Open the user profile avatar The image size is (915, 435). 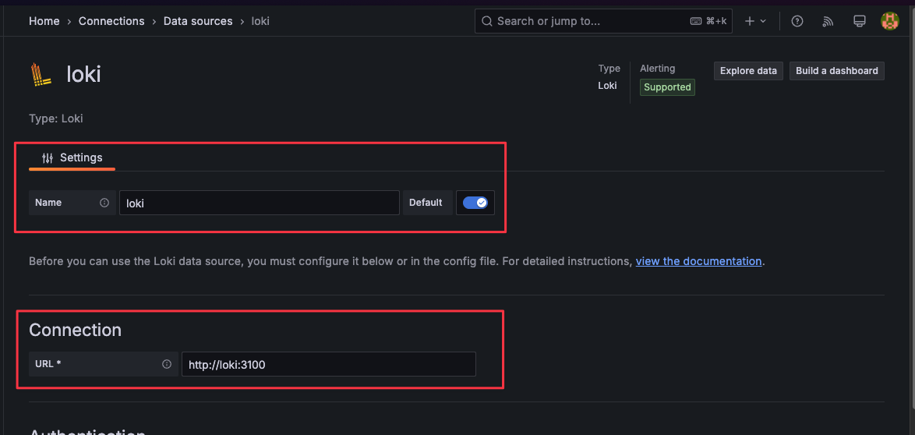coord(890,21)
